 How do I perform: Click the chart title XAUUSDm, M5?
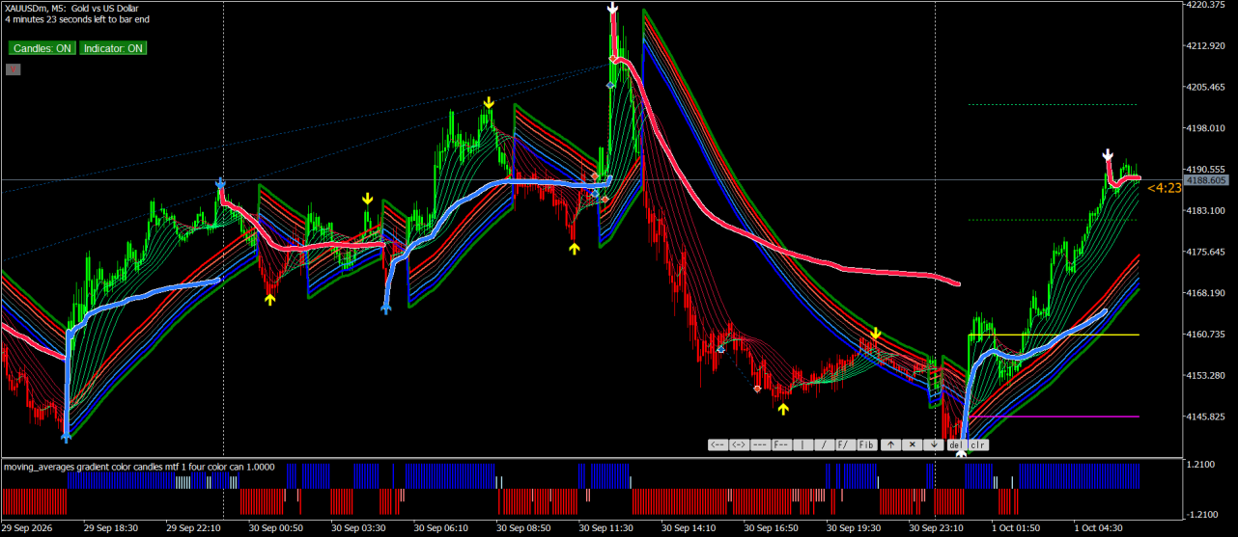pos(34,8)
